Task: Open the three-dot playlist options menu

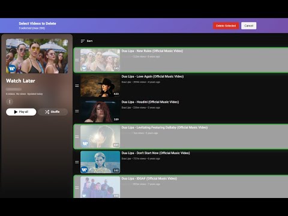Action: point(10,101)
